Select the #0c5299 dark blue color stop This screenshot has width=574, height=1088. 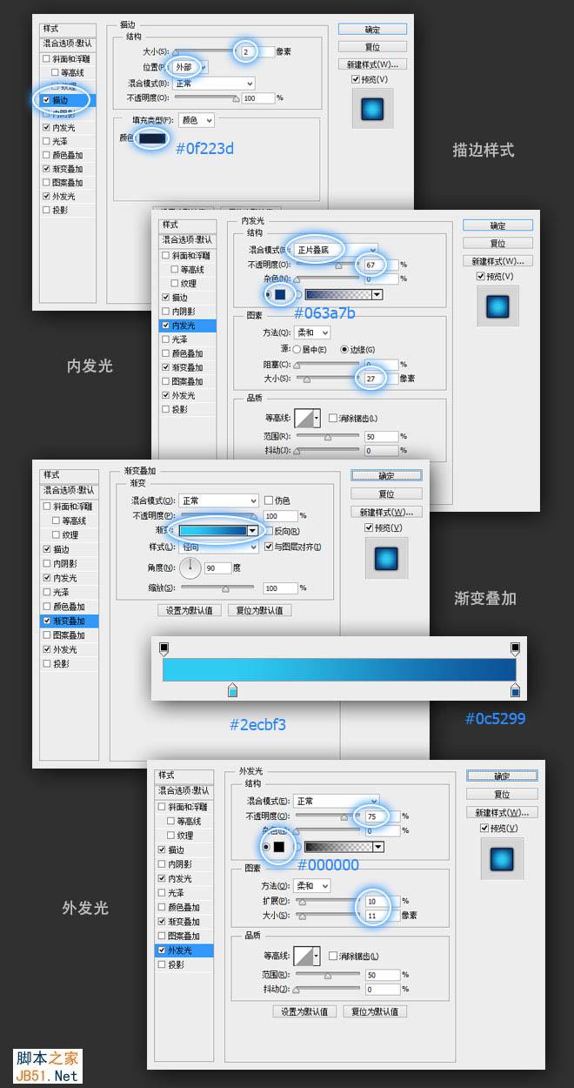pyautogui.click(x=515, y=690)
